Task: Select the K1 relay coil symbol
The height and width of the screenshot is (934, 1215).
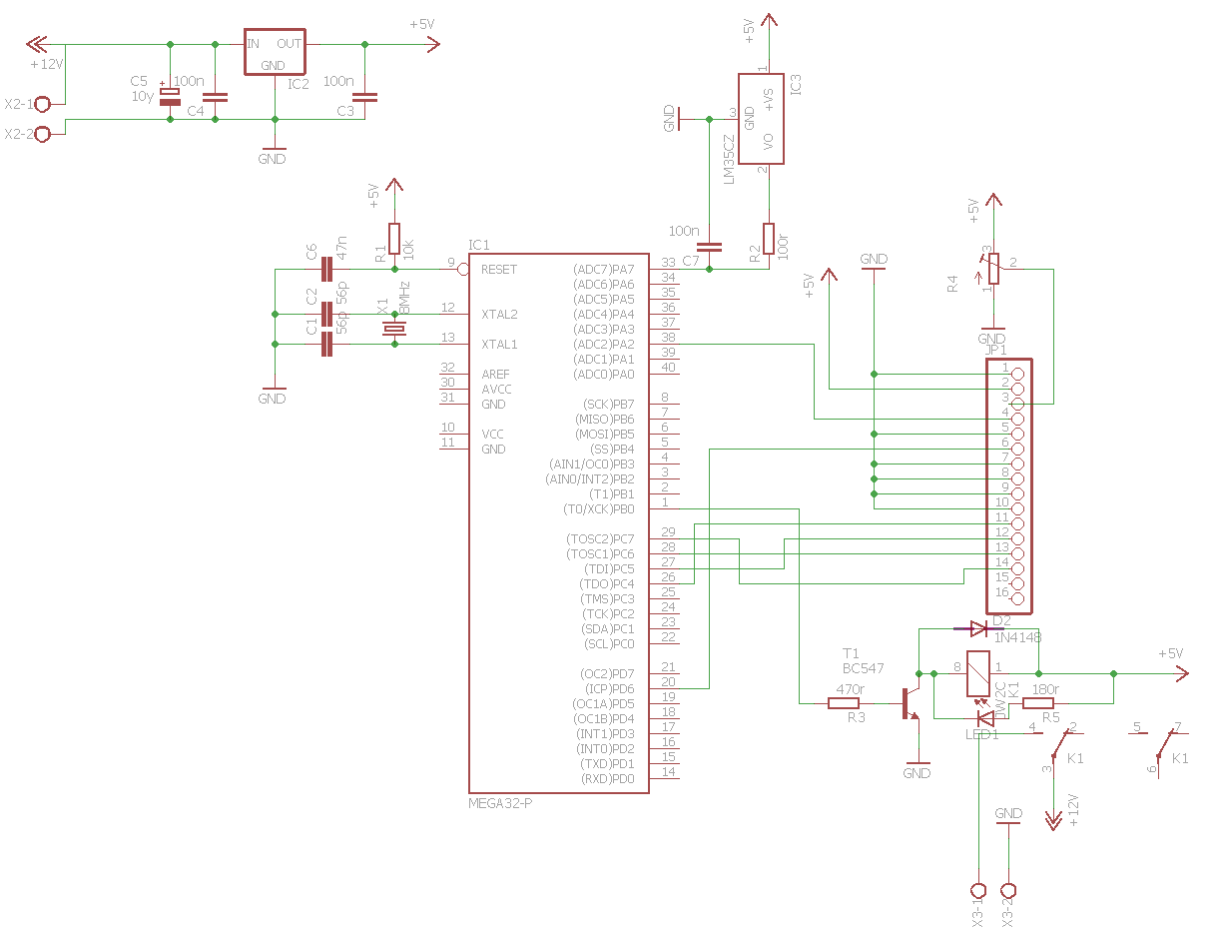Action: 978,674
